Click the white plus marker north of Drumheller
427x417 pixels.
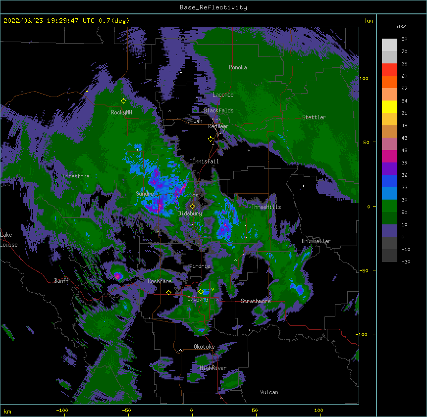[303, 186]
